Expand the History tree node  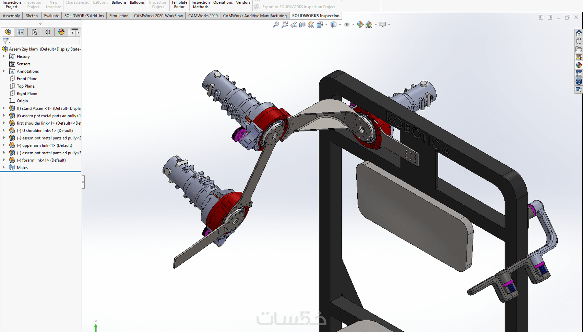click(4, 56)
